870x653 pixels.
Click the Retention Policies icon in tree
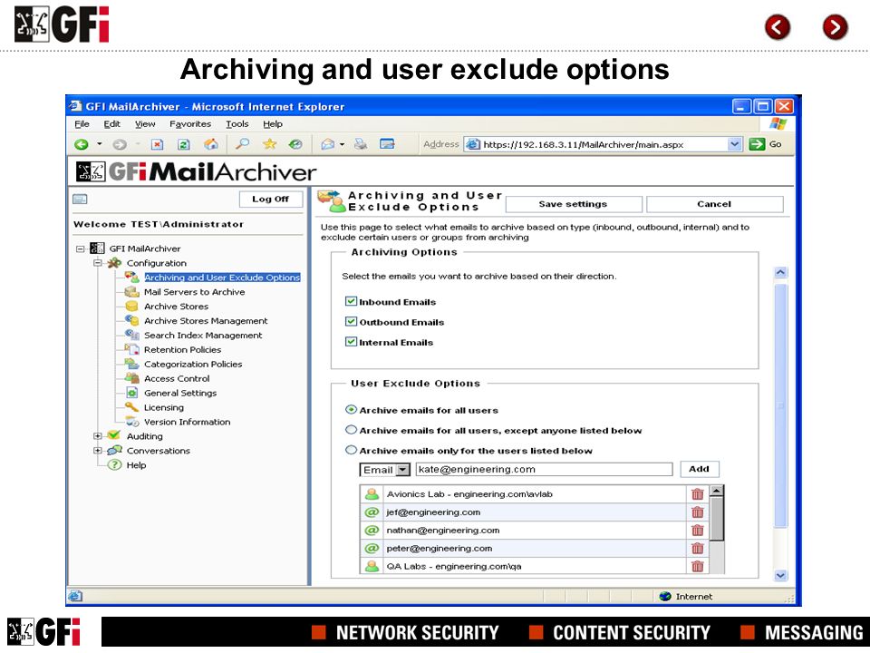131,349
